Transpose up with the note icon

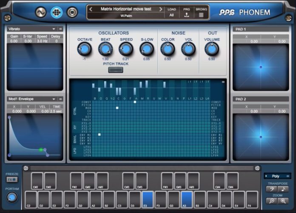[x=283, y=189]
